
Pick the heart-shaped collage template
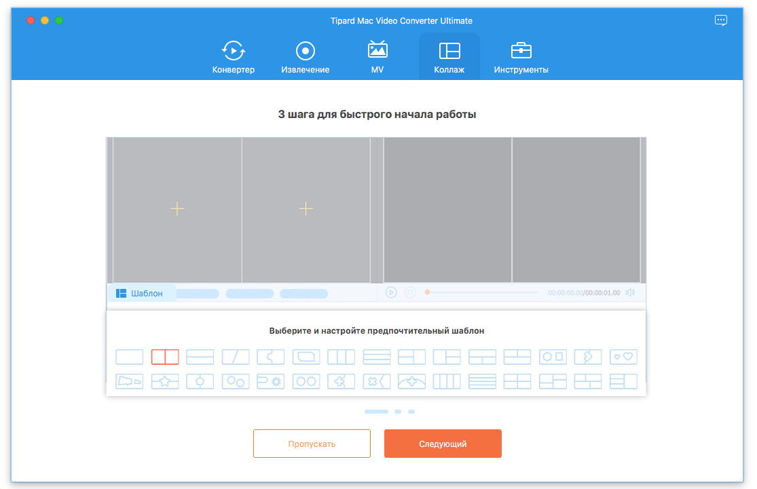(623, 357)
